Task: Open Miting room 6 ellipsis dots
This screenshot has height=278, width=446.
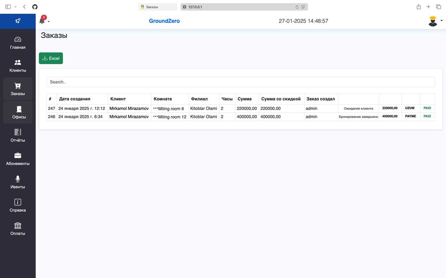Action: tap(155, 108)
